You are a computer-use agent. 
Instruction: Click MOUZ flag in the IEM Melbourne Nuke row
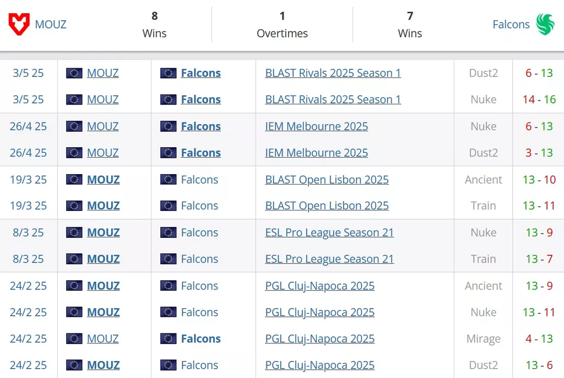74,126
